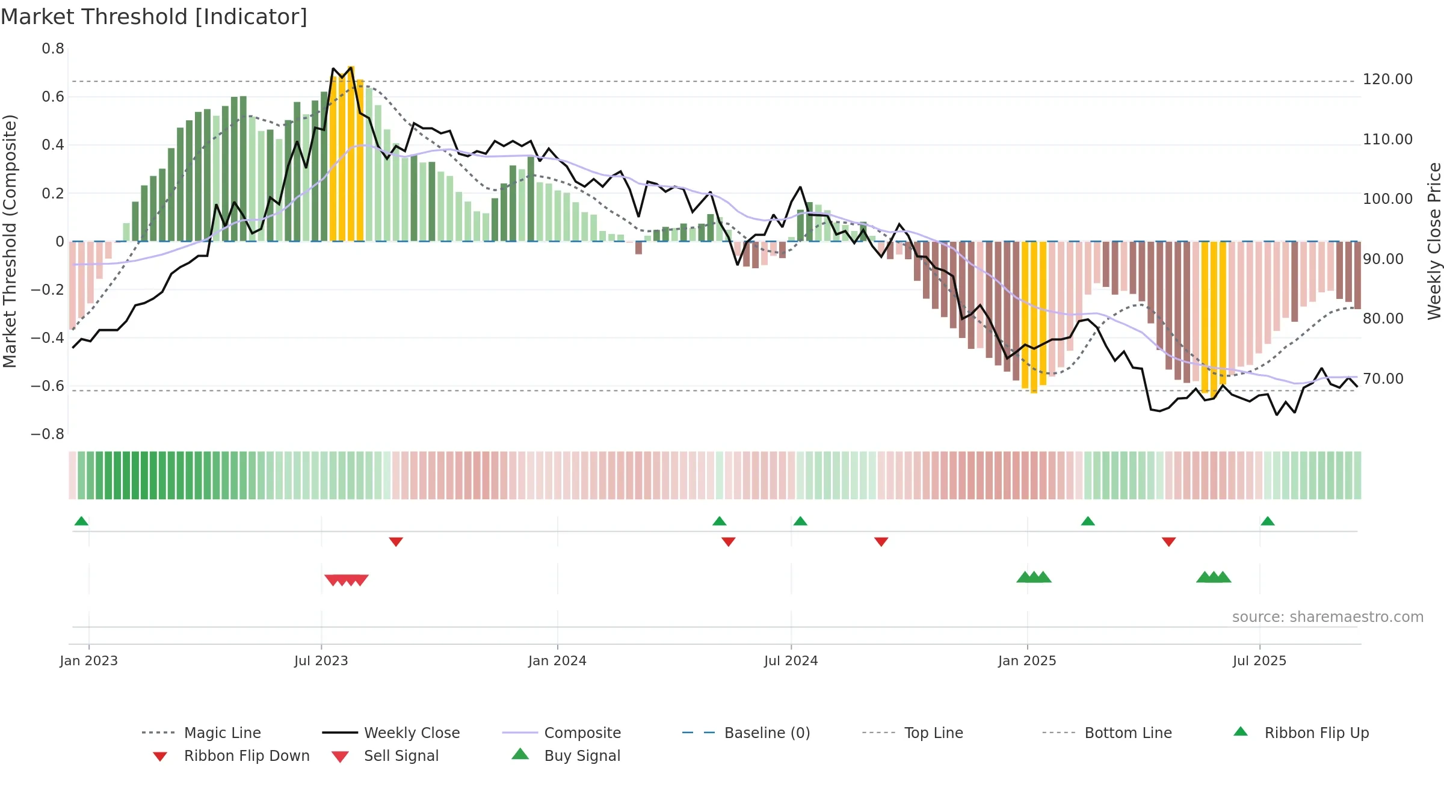Click the Jan 2025 x-axis label

tap(1027, 660)
